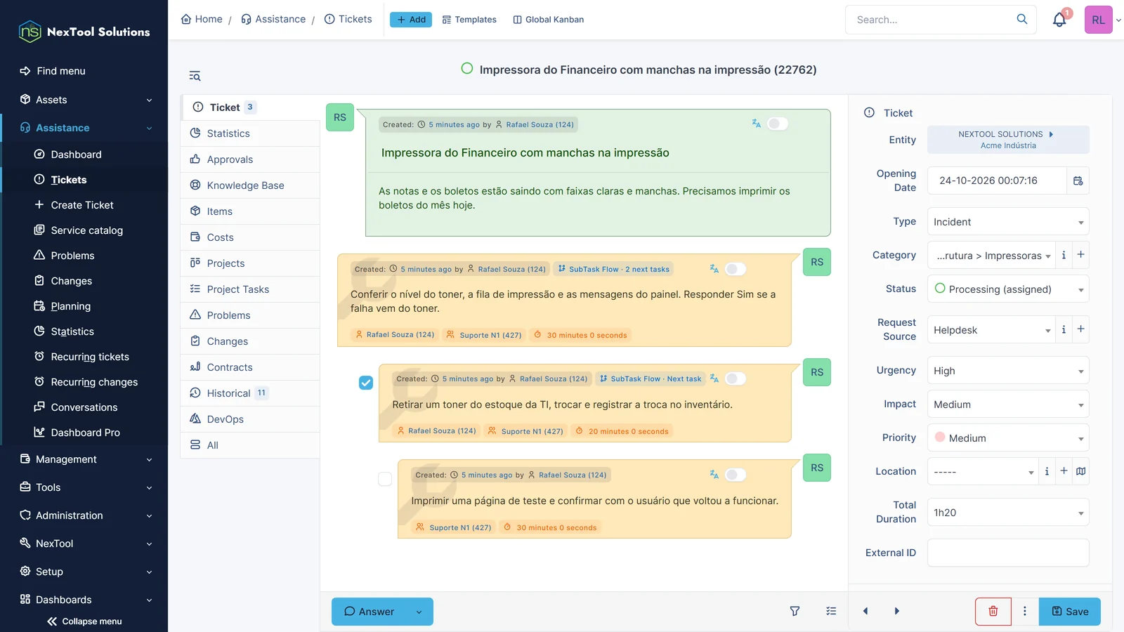Open the timeline filter funnel icon
1124x632 pixels.
click(795, 611)
